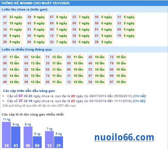Open the Chi tiết link for pair 07
This screenshot has height=150, width=168.
[139, 96]
